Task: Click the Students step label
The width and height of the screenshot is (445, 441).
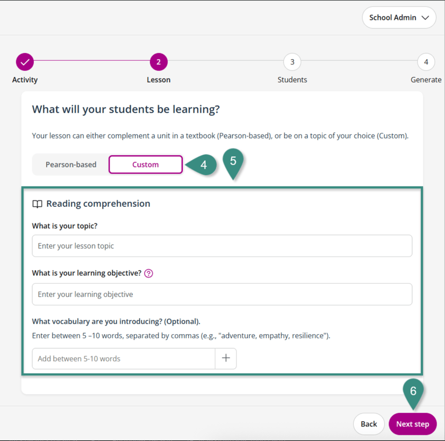Action: pos(292,79)
